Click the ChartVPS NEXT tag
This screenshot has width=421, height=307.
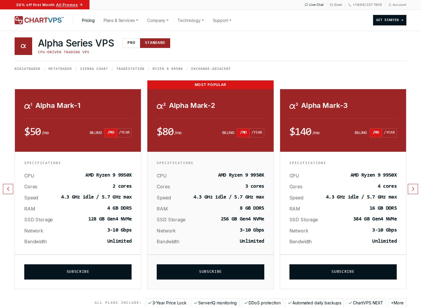pyautogui.click(x=366, y=303)
